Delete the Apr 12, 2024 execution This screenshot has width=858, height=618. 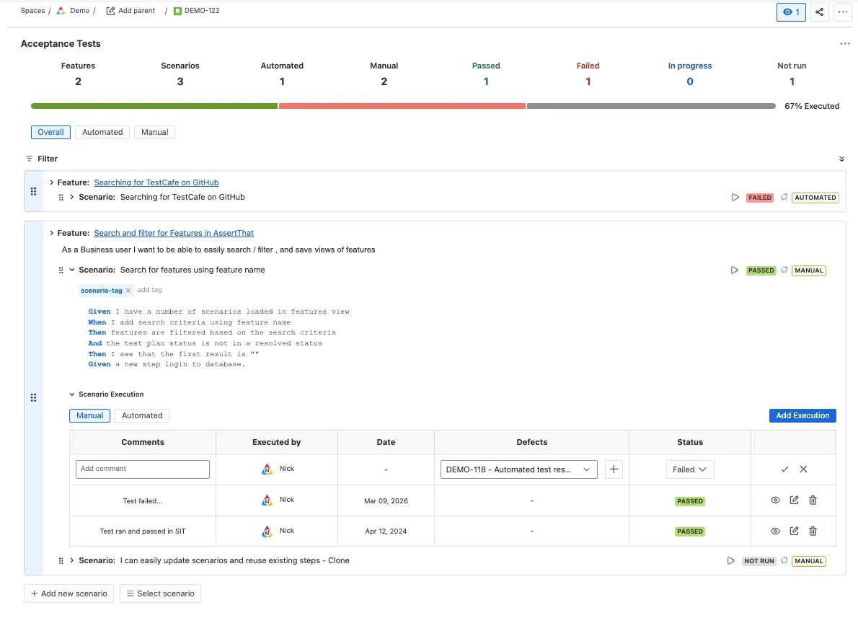pyautogui.click(x=813, y=531)
